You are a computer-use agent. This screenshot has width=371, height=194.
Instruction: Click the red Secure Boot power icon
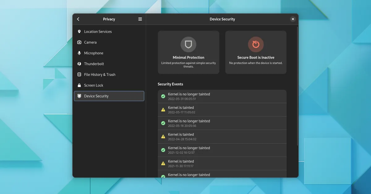pos(256,45)
